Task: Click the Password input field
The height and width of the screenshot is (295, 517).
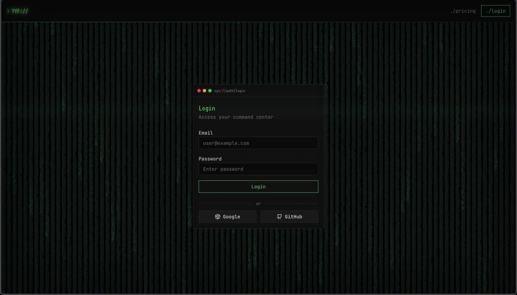Action: coord(258,169)
